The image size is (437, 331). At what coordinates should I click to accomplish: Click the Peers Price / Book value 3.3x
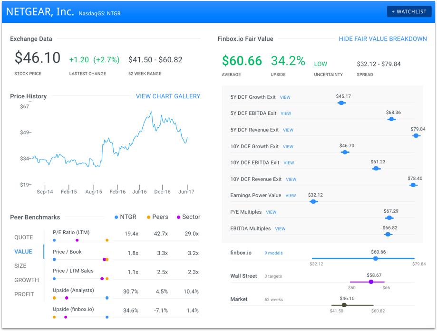pos(162,253)
